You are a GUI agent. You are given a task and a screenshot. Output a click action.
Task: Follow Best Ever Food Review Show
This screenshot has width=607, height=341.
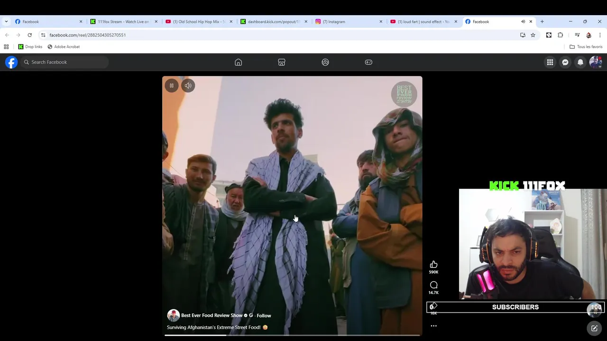[x=264, y=315]
